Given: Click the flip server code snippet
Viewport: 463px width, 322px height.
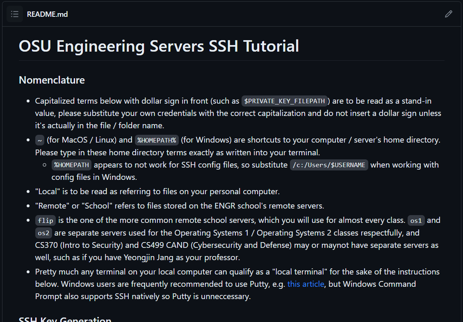Looking at the screenshot, I should (x=45, y=220).
